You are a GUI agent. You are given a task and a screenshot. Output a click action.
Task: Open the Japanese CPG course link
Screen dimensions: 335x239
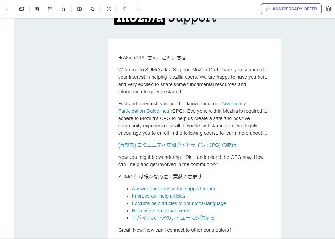(x=179, y=145)
